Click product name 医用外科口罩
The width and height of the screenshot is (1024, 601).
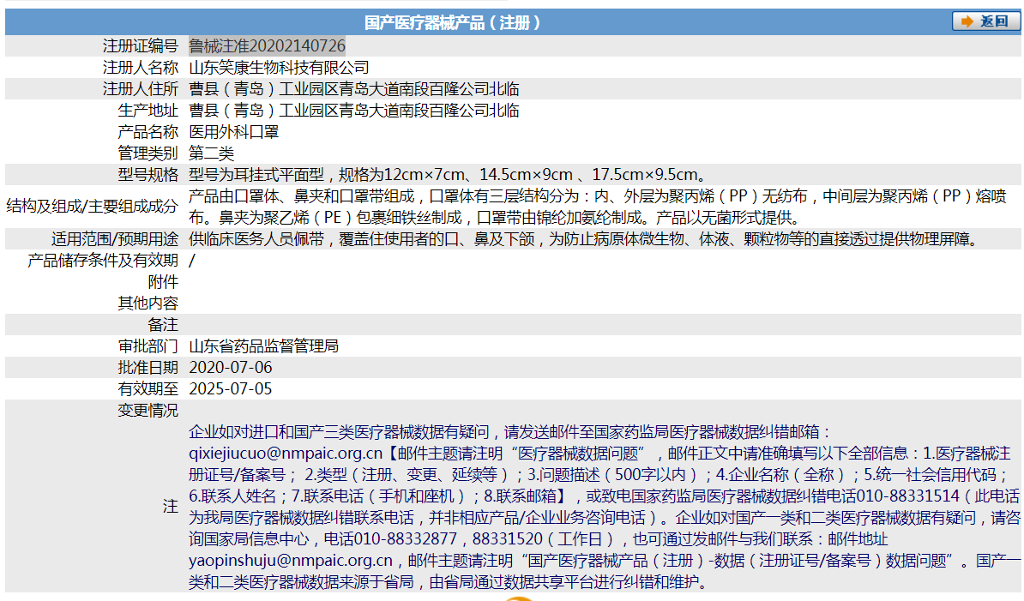(234, 132)
